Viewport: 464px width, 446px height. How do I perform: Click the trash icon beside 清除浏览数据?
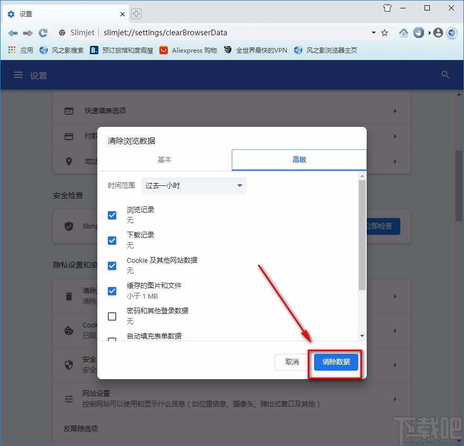[68, 296]
